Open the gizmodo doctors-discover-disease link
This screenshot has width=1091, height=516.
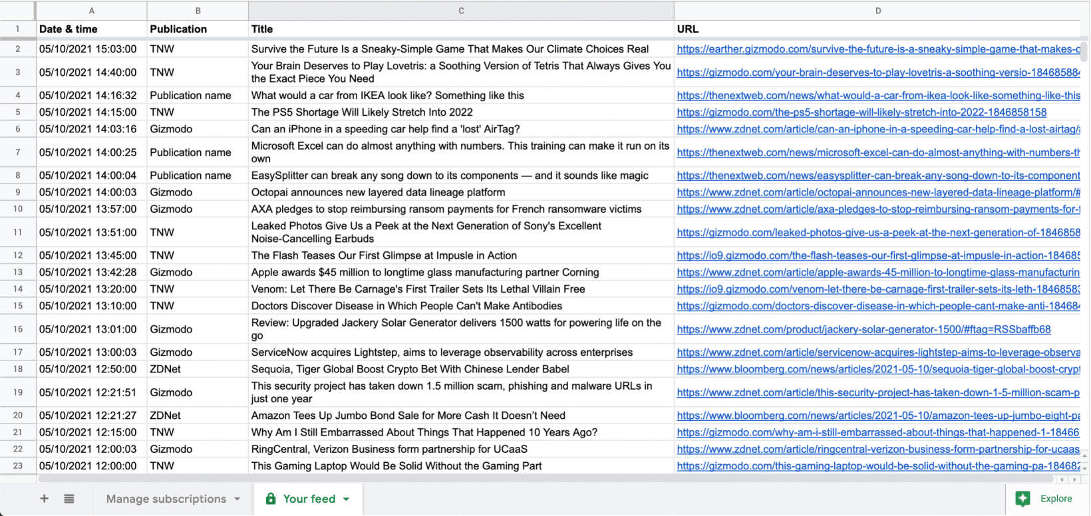879,306
